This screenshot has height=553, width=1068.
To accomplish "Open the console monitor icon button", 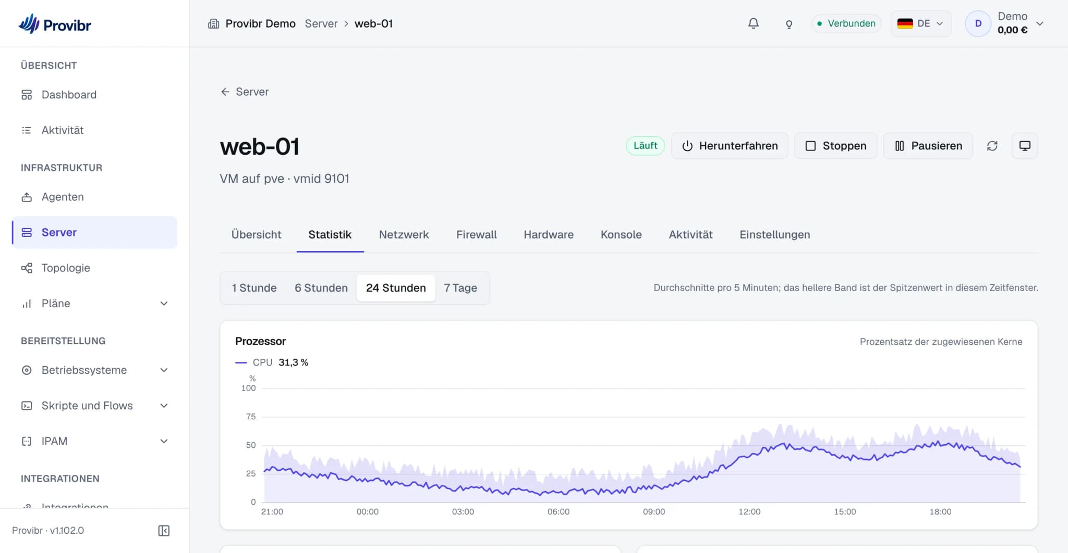I will tap(1025, 146).
